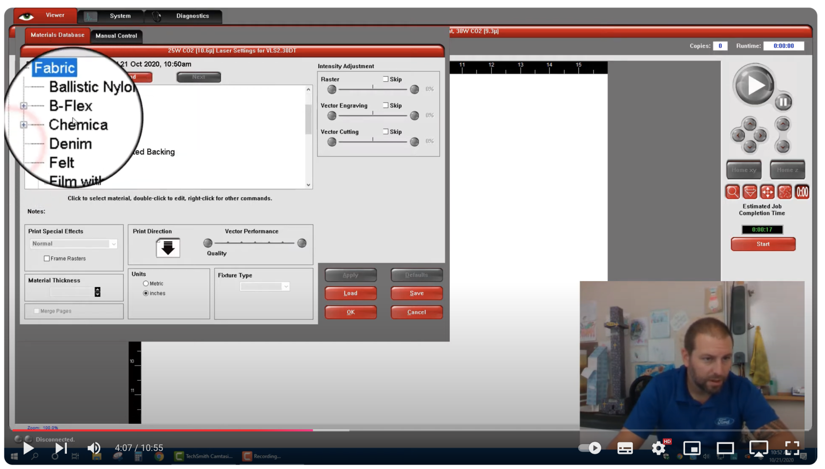Click the Load button

coord(351,293)
